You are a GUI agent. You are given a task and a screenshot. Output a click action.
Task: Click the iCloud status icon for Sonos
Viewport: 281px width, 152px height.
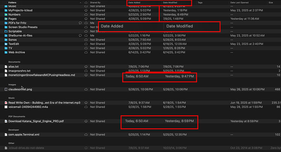click(86, 40)
